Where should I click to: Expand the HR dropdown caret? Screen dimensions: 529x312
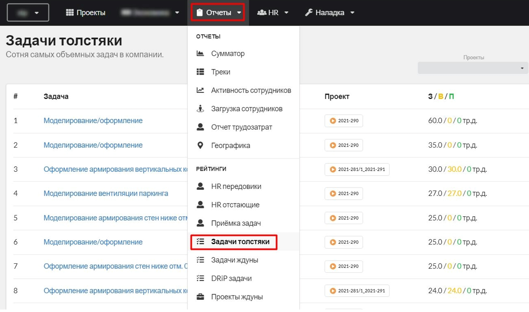pos(286,13)
